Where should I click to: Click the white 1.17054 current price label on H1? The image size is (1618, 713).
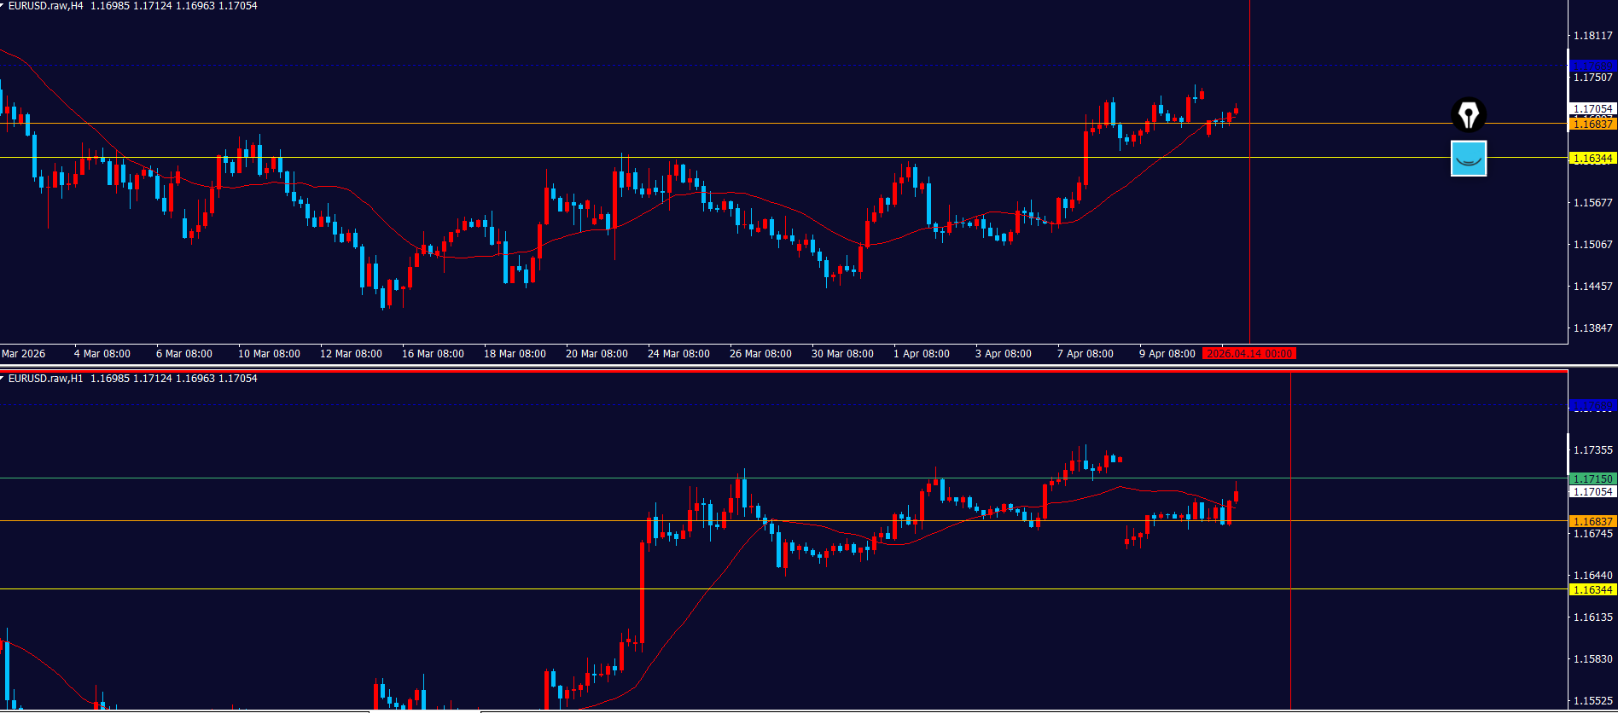pyautogui.click(x=1592, y=492)
